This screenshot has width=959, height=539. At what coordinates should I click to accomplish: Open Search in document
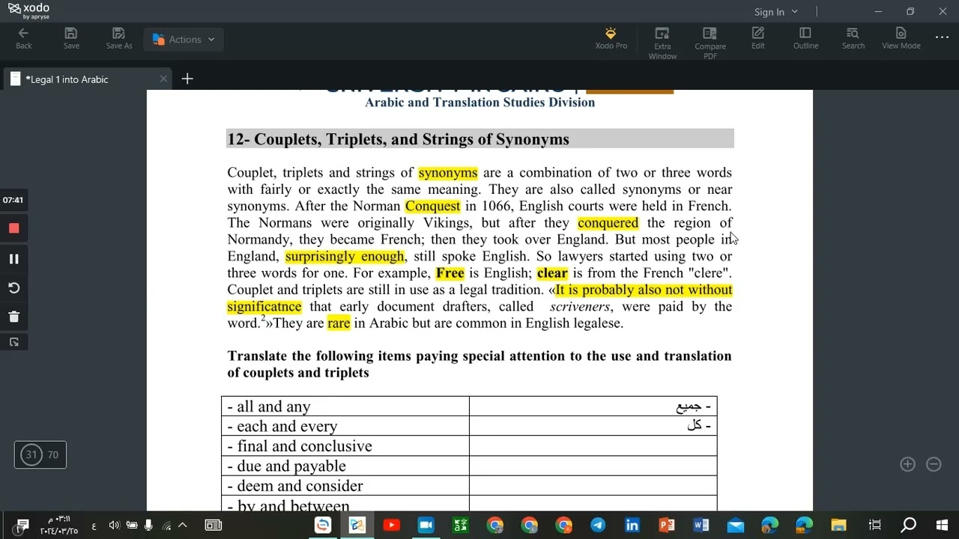pos(853,39)
